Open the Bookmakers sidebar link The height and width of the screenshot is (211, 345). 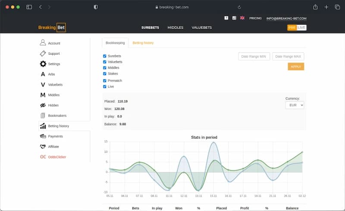click(57, 115)
